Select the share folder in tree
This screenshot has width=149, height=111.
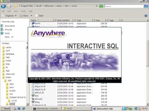point(8,77)
